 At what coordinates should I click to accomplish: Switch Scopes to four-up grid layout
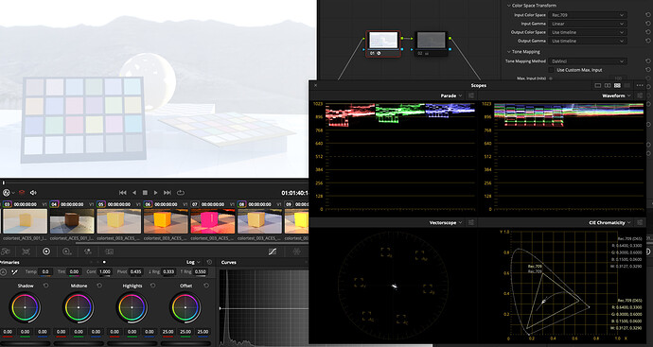[618, 85]
